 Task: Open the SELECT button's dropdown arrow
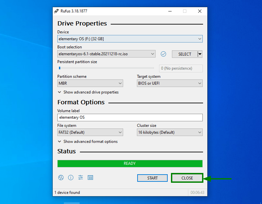(x=201, y=54)
